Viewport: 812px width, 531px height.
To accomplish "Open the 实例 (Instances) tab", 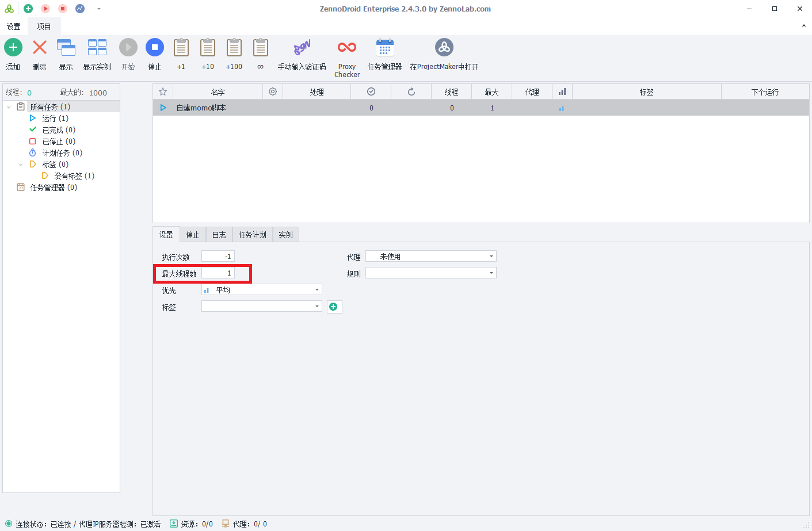I will tap(286, 235).
